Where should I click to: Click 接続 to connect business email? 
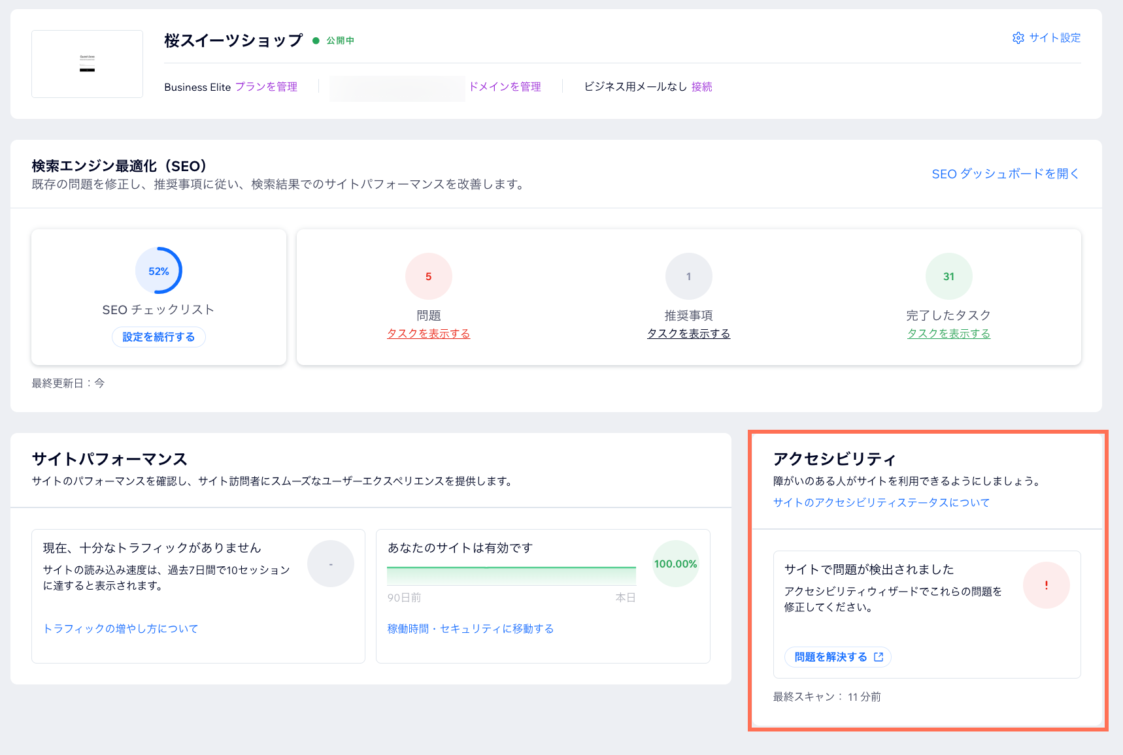point(701,86)
